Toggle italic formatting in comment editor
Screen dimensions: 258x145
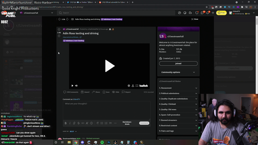pyautogui.click(x=70, y=123)
